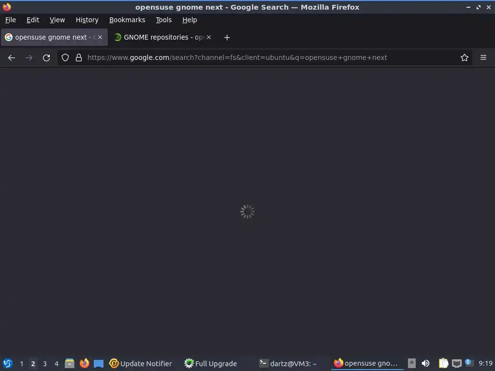Open the View menu
495x371 pixels.
(x=57, y=20)
